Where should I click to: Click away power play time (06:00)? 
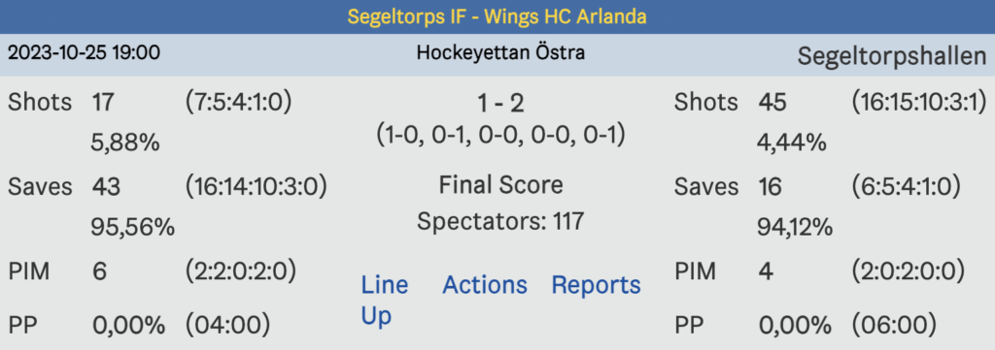point(894,326)
